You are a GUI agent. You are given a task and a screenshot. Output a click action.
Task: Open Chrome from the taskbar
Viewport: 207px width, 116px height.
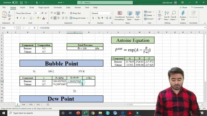(93, 113)
